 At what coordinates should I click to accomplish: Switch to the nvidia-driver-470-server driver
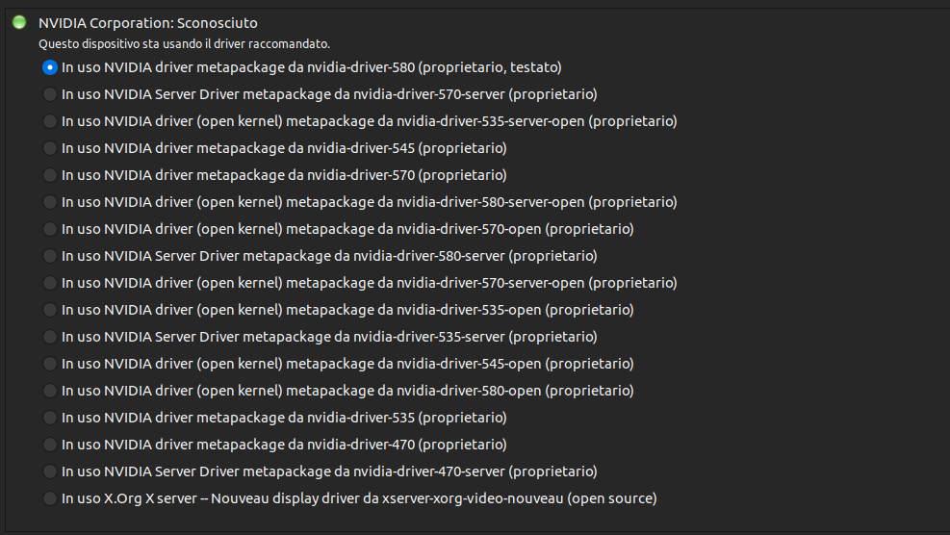pyautogui.click(x=50, y=471)
